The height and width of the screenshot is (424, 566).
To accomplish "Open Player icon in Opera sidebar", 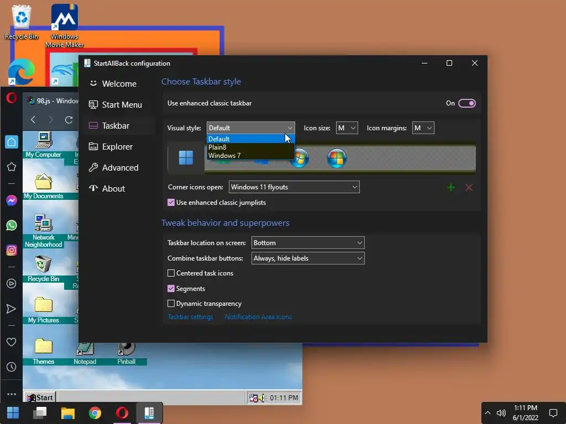I will click(12, 283).
